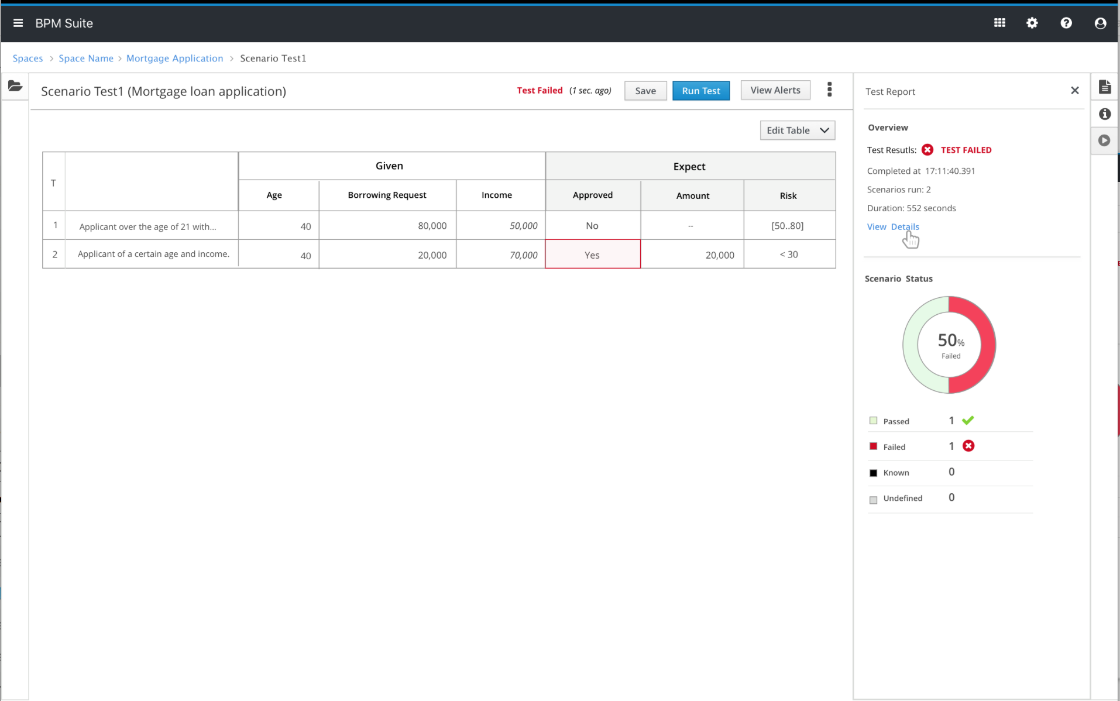Open the hamburger navigation menu
This screenshot has width=1120, height=701.
coord(18,23)
